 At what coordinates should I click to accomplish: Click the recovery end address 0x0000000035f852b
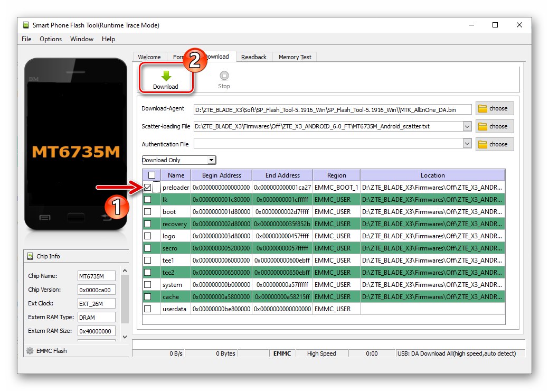pos(282,224)
